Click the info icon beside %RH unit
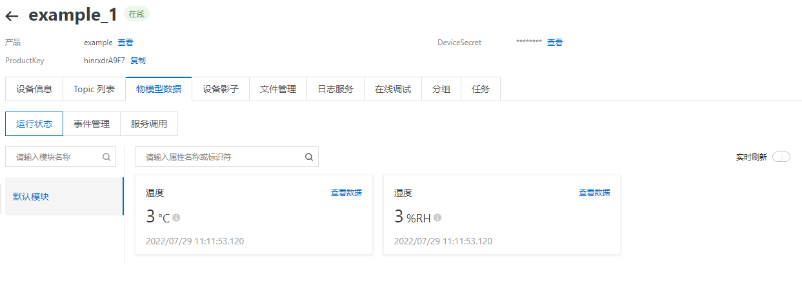Viewport: 802px width, 283px height. 437,218
